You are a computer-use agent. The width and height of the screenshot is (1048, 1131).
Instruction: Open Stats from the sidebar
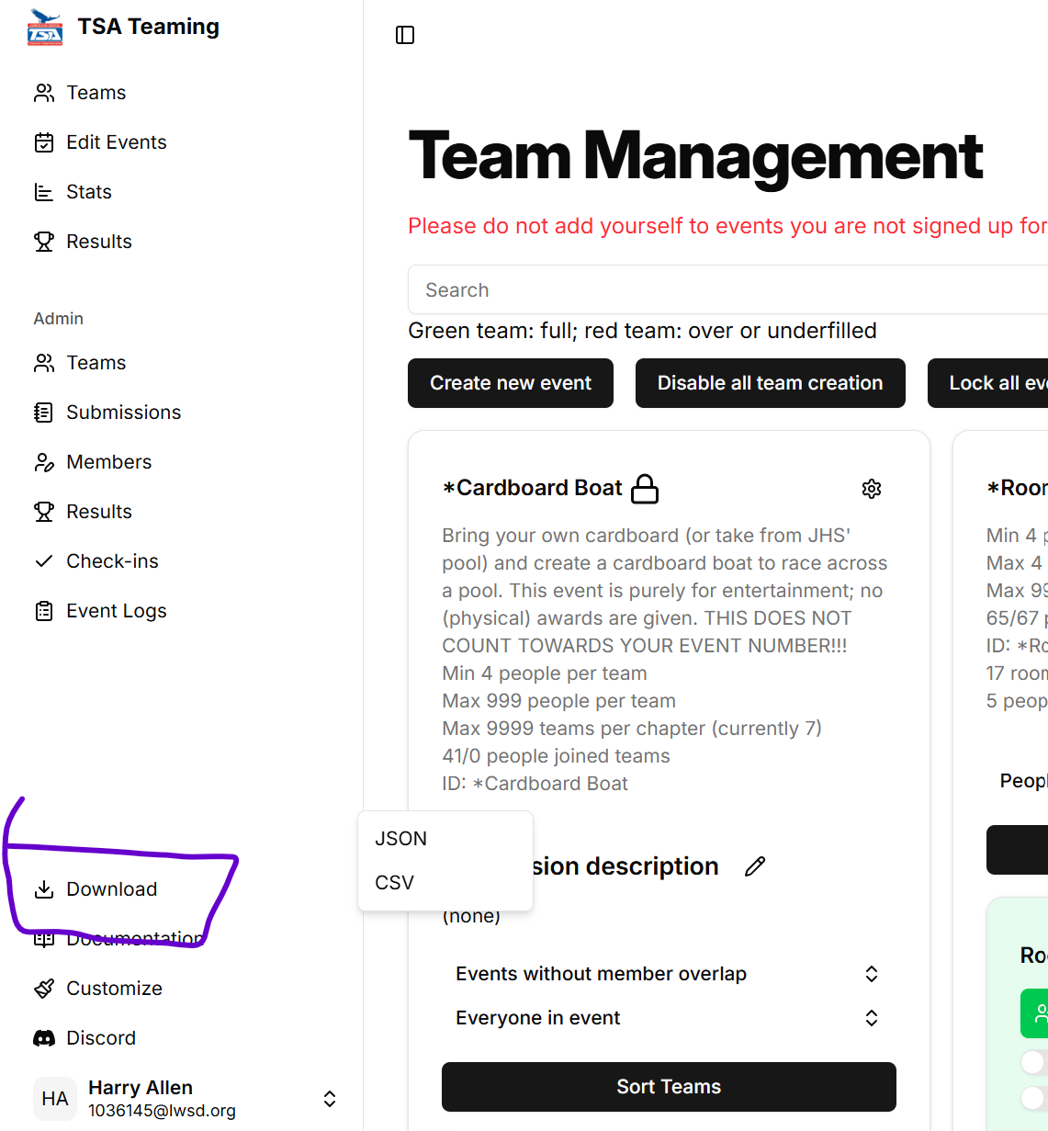point(89,192)
